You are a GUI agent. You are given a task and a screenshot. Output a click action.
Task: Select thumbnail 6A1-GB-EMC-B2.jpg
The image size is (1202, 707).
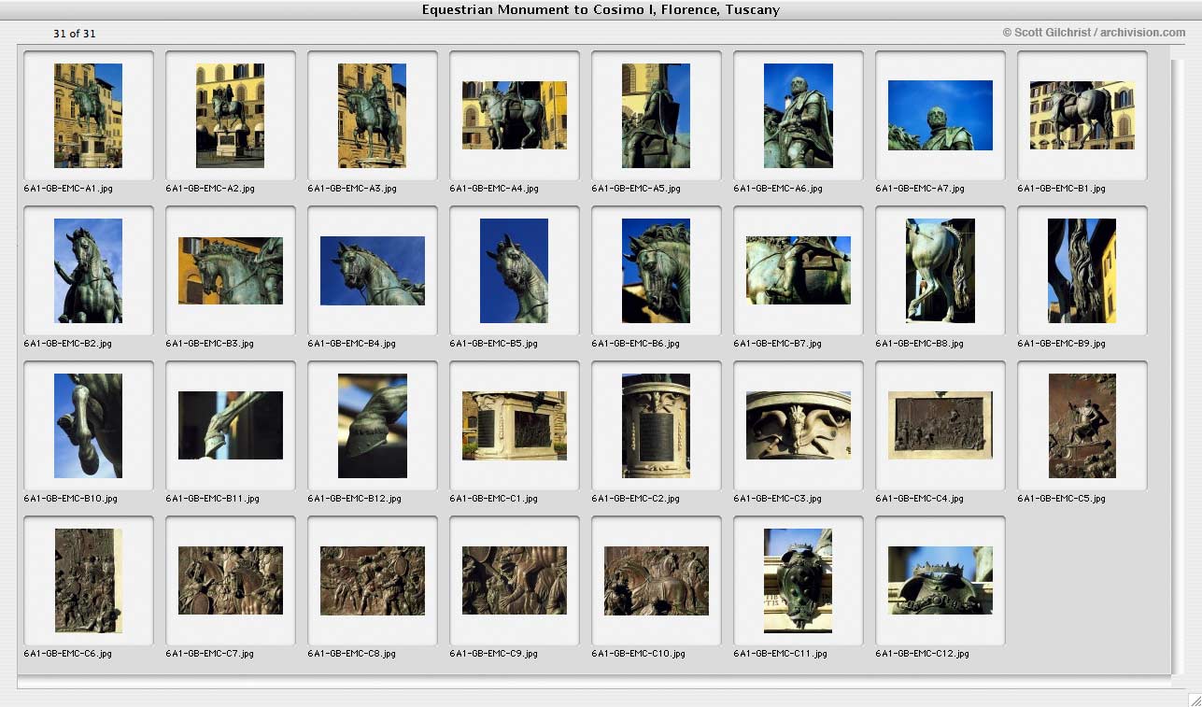[88, 270]
